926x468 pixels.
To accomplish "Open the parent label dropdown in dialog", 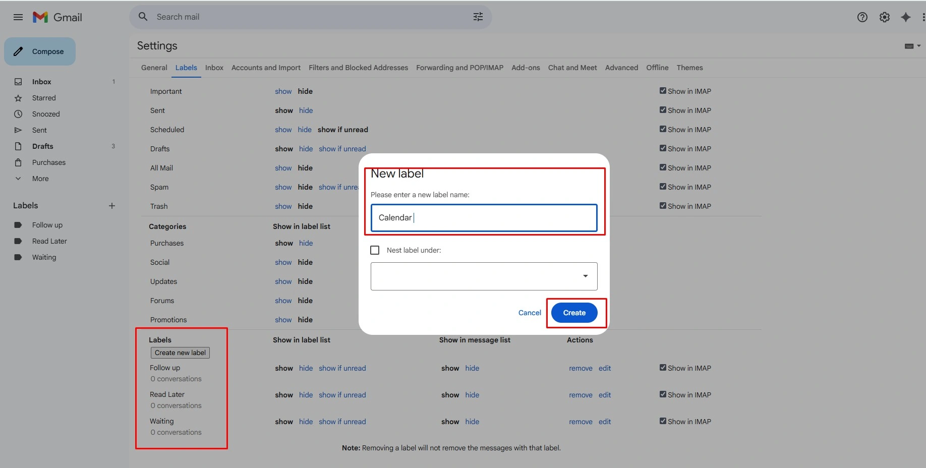I will [484, 276].
